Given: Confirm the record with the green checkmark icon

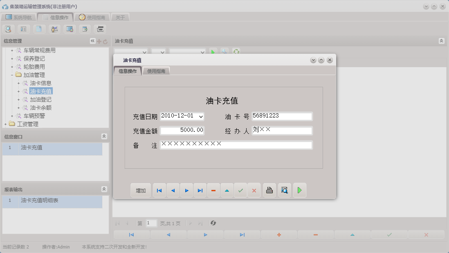Looking at the screenshot, I should [x=240, y=190].
